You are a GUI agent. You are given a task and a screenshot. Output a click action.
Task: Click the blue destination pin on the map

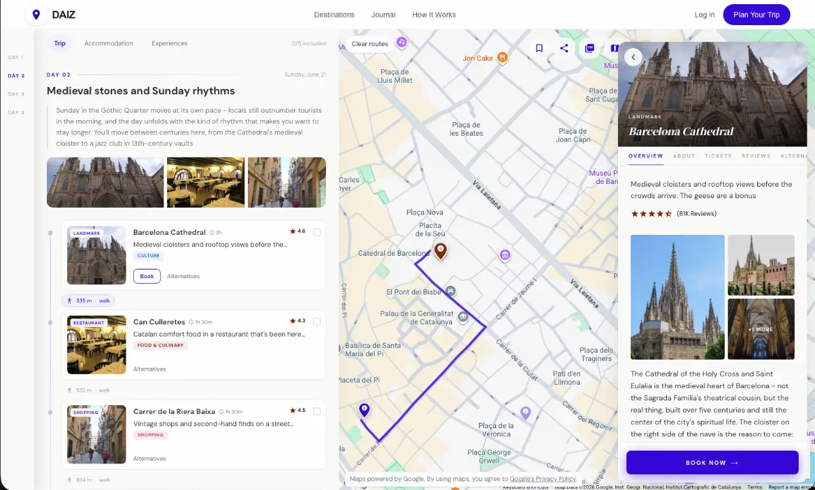[x=364, y=410]
